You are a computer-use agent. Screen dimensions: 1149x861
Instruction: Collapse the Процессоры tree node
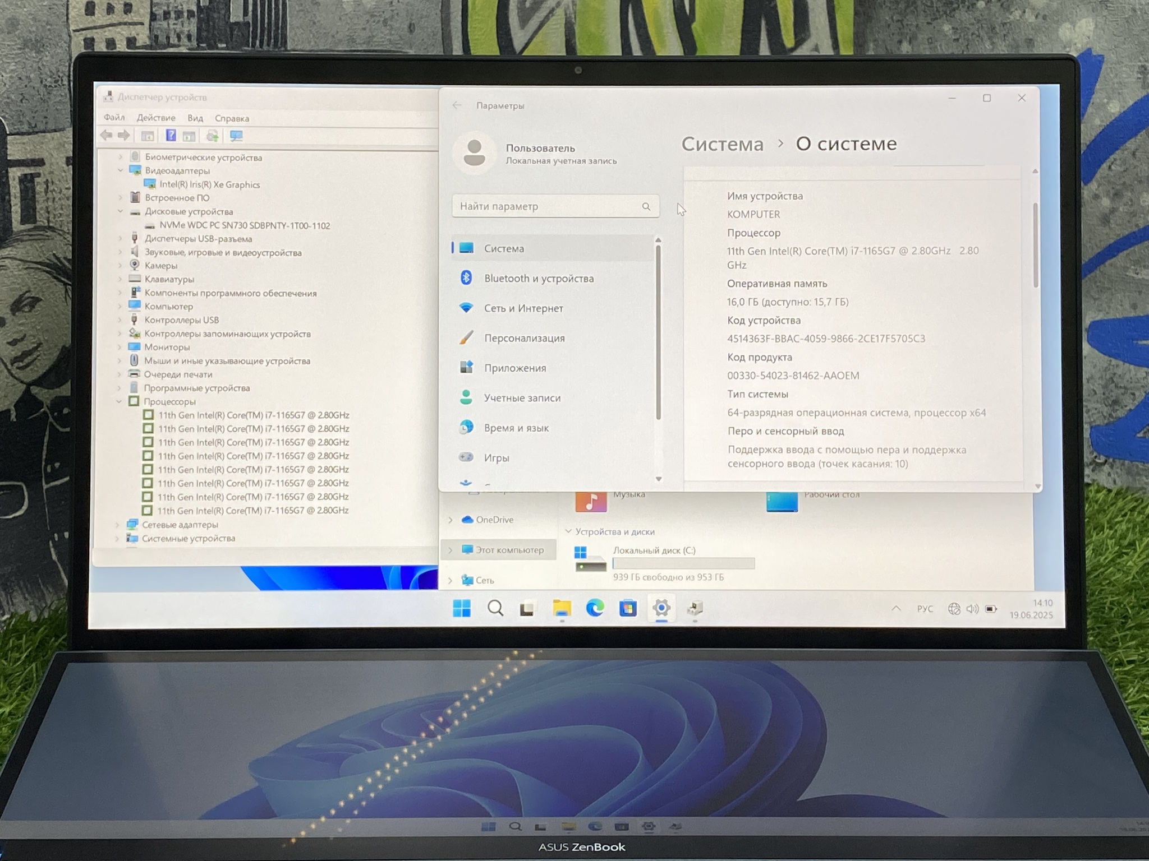(x=119, y=401)
